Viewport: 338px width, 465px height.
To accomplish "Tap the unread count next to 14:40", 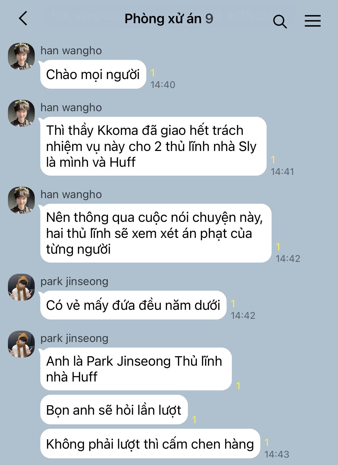I will pos(153,73).
